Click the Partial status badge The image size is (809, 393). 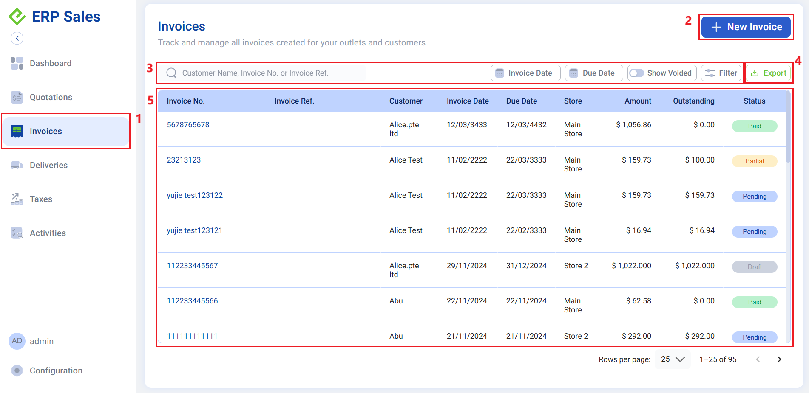pyautogui.click(x=754, y=161)
